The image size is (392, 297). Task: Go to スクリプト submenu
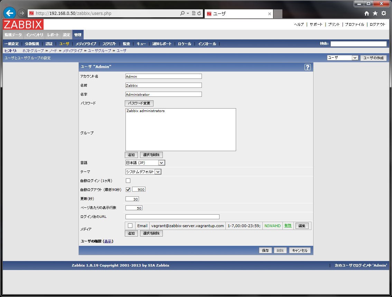(109, 44)
